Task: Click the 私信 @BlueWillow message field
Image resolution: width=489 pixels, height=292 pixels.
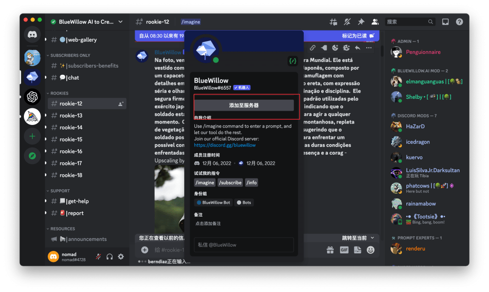Action: 244,245
